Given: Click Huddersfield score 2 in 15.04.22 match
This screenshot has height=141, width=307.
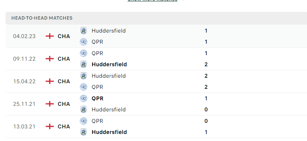Looking at the screenshot, I should tap(206, 76).
